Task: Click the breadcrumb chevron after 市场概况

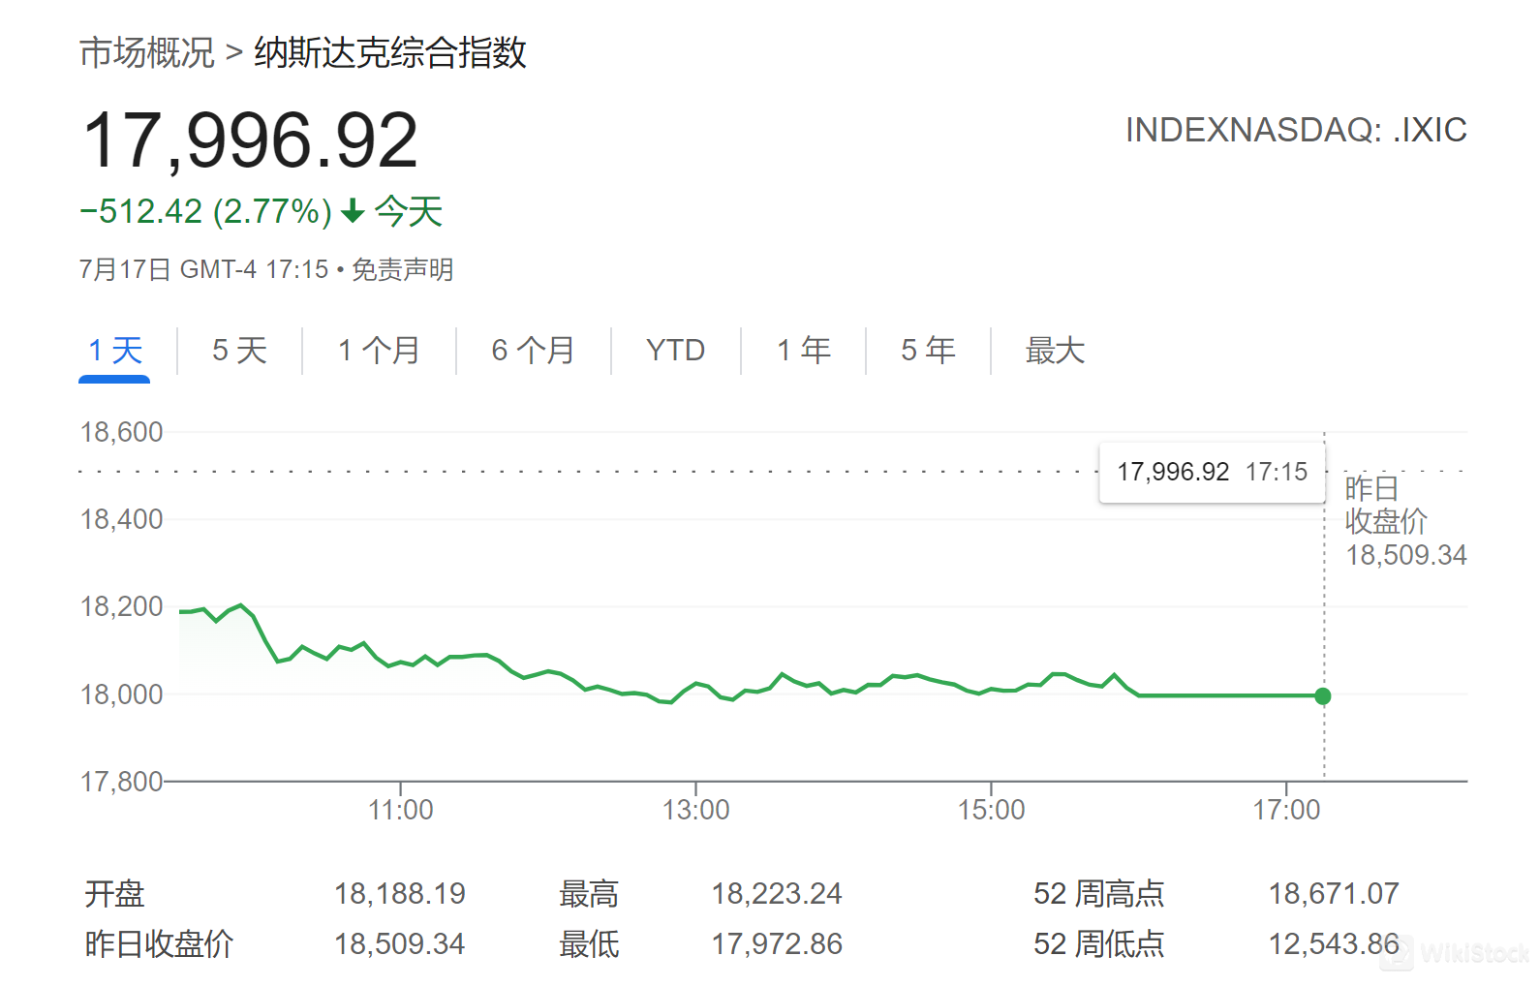Action: point(233,52)
